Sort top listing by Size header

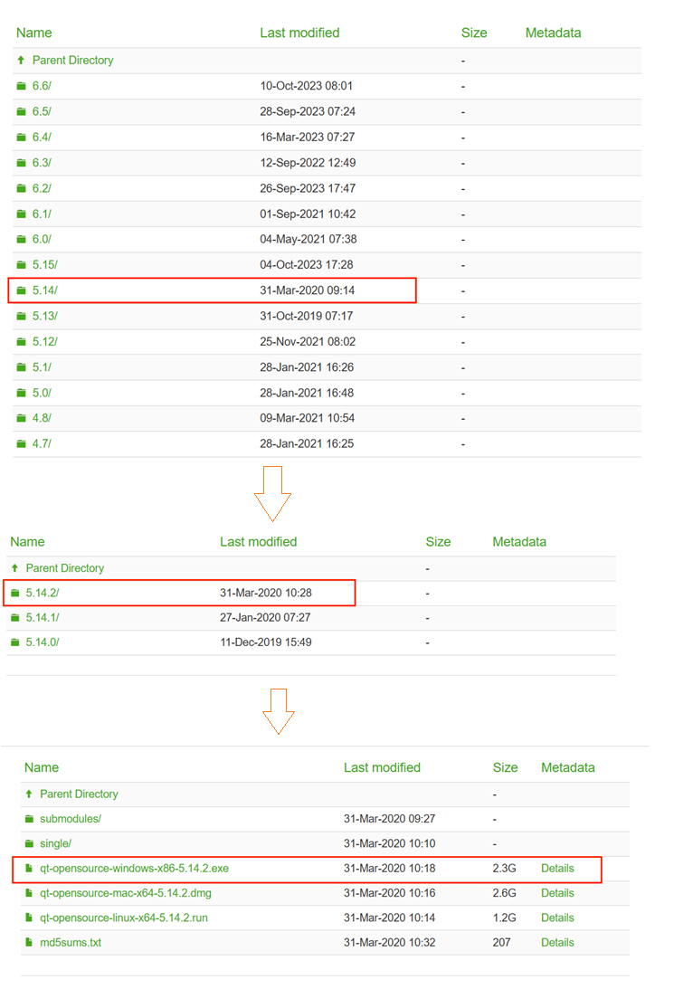[x=474, y=33]
